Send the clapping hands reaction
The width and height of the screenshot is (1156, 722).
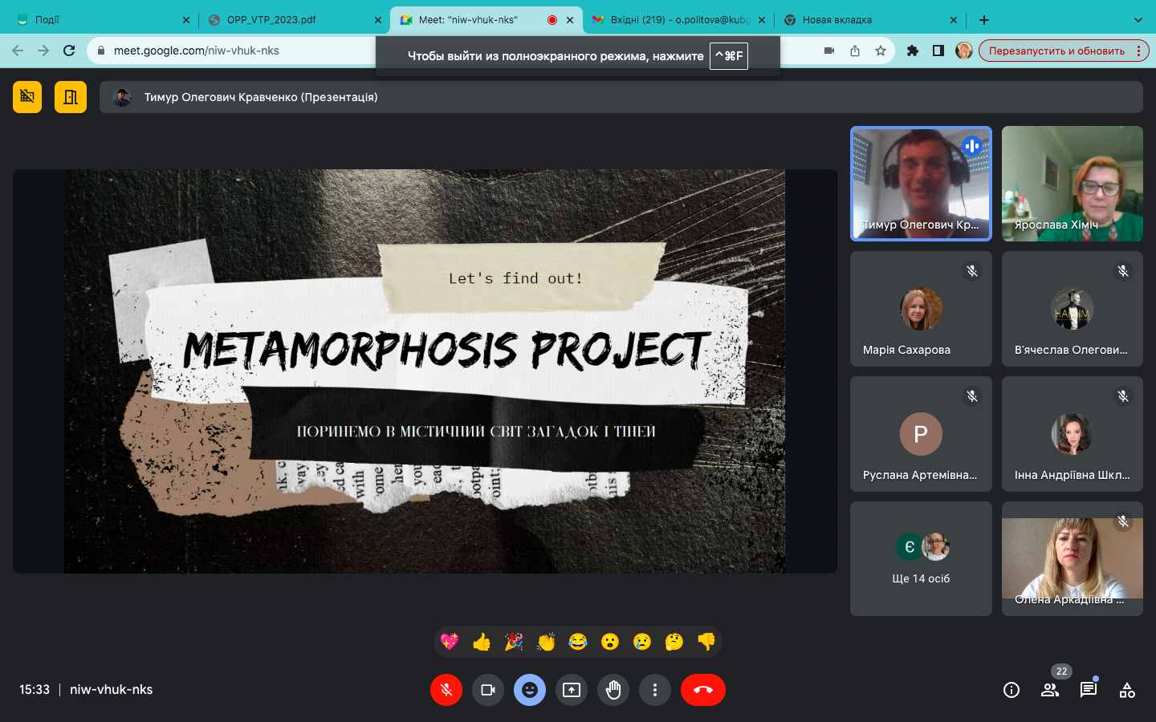point(546,642)
